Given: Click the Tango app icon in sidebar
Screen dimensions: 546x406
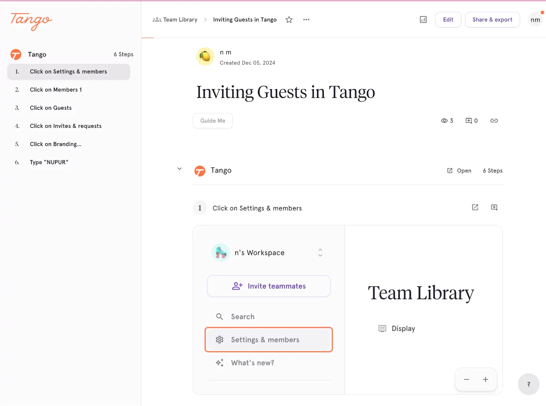Looking at the screenshot, I should (16, 54).
